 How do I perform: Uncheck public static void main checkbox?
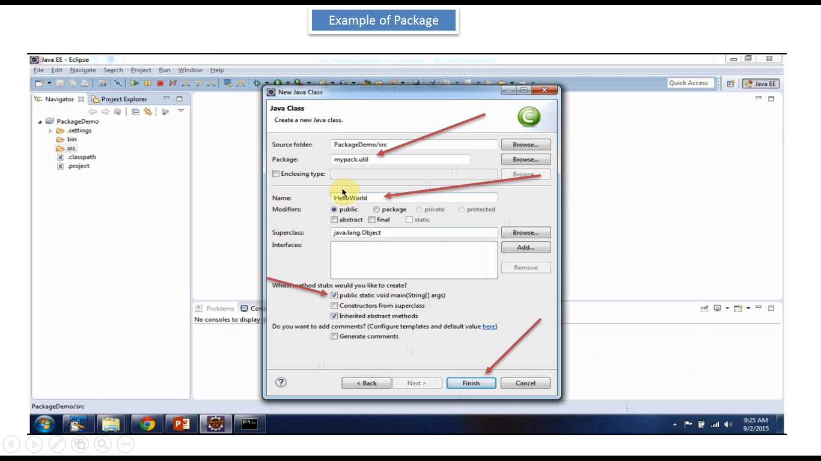tap(334, 295)
